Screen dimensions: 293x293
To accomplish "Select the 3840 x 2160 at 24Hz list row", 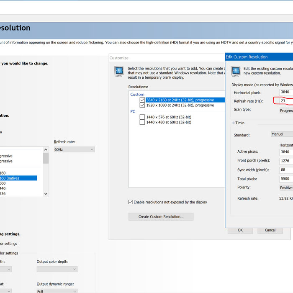I will coord(185,100).
